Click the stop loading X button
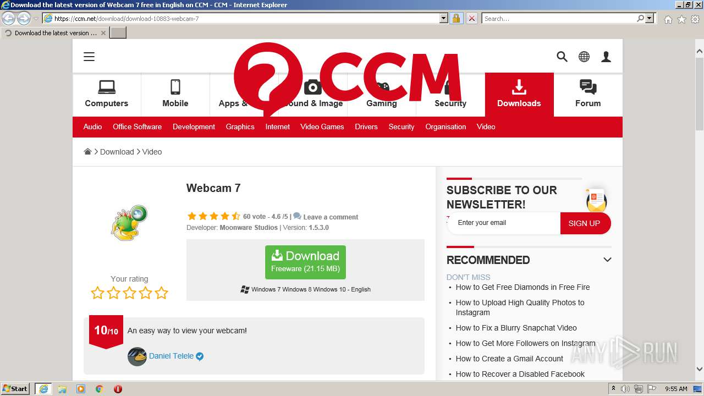 point(471,18)
